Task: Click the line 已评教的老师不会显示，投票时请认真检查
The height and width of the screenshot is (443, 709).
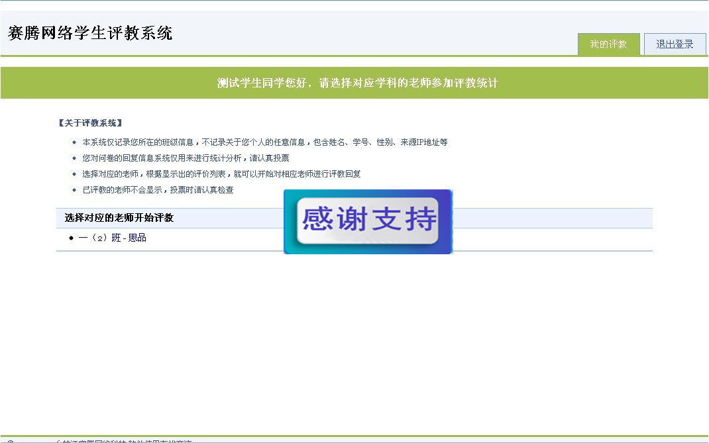Action: pyautogui.click(x=158, y=190)
